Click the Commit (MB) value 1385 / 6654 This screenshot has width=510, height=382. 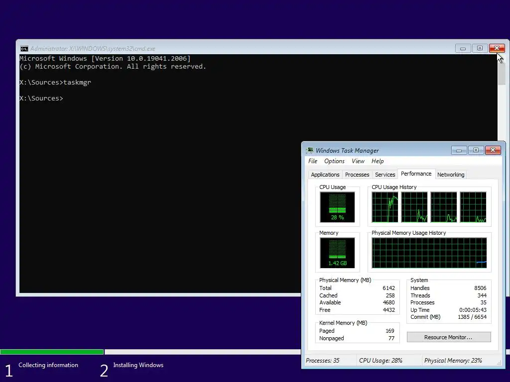pyautogui.click(x=472, y=317)
